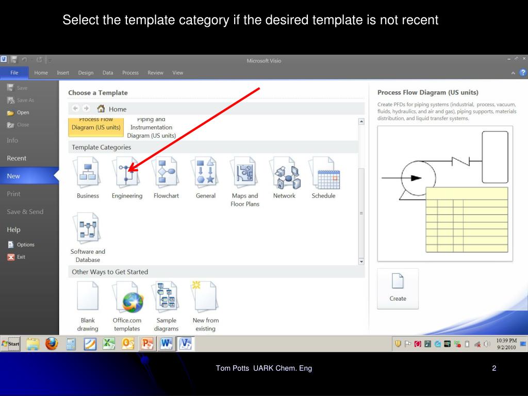Choose Blank drawing option
The image size is (528, 396).
click(x=88, y=306)
